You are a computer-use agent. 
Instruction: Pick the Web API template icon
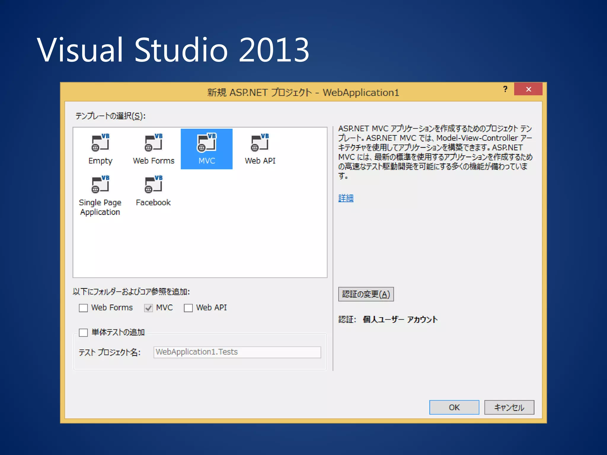(x=260, y=143)
